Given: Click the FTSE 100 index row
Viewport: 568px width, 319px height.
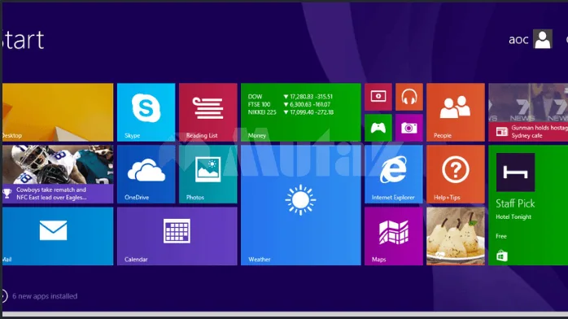Looking at the screenshot, I should point(289,104).
